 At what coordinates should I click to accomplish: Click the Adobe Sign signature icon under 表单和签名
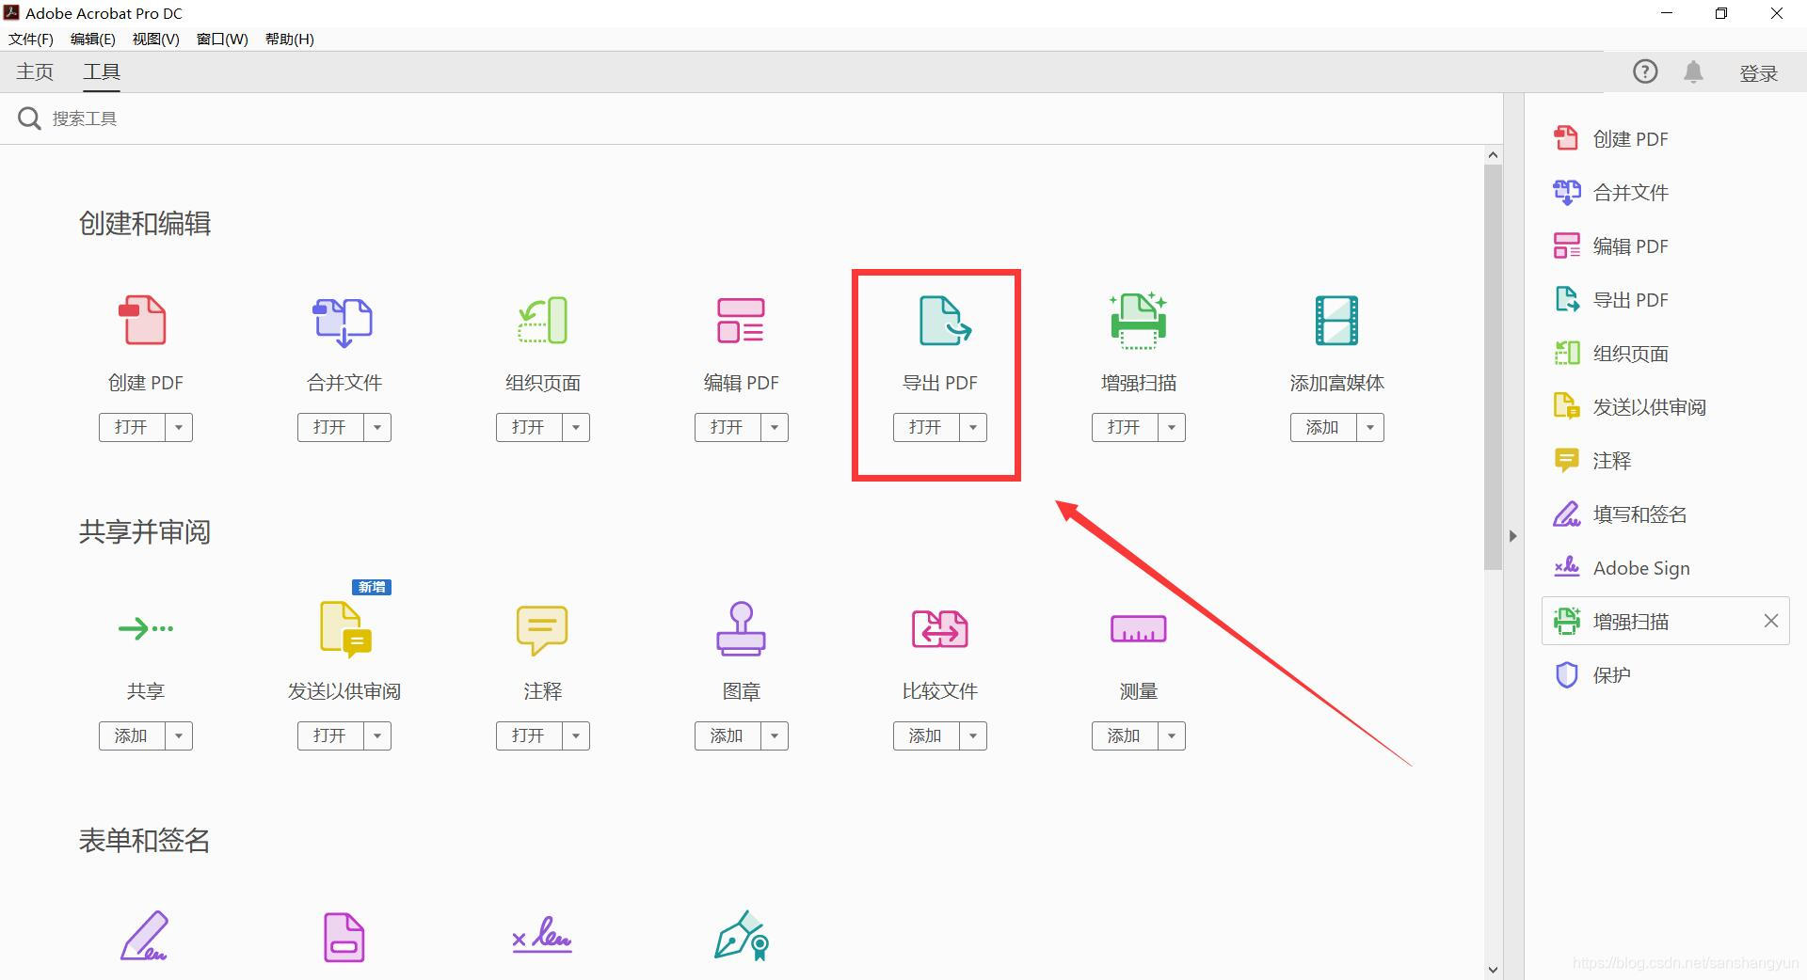point(542,935)
